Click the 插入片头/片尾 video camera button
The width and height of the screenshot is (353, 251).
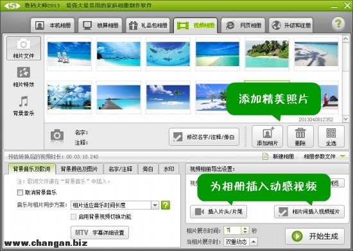[218, 212]
